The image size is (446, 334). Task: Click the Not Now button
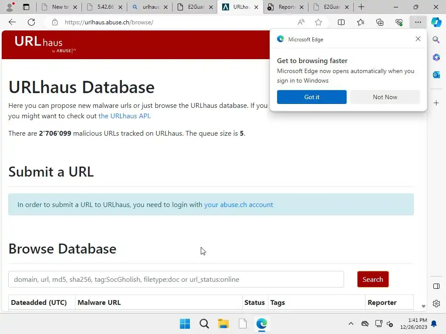(x=385, y=97)
